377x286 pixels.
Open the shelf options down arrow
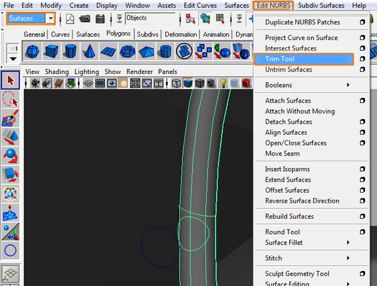coord(13,58)
